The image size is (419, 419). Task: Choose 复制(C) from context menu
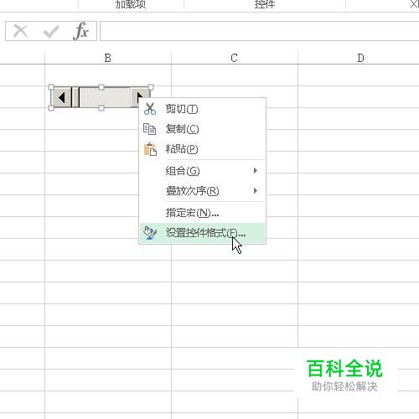203,129
